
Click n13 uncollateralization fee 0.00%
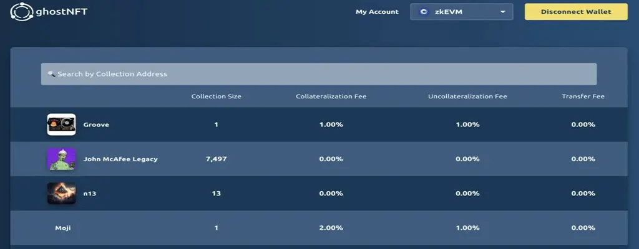tap(467, 194)
